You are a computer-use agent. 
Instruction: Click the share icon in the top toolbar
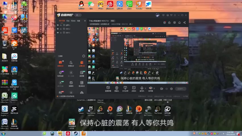[185, 23]
